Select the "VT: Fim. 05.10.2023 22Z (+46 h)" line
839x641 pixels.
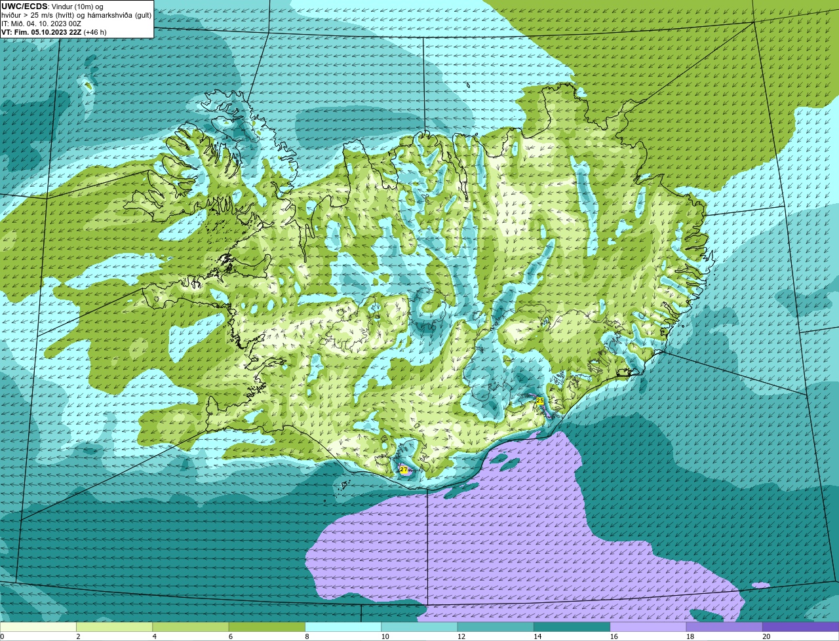[54, 31]
